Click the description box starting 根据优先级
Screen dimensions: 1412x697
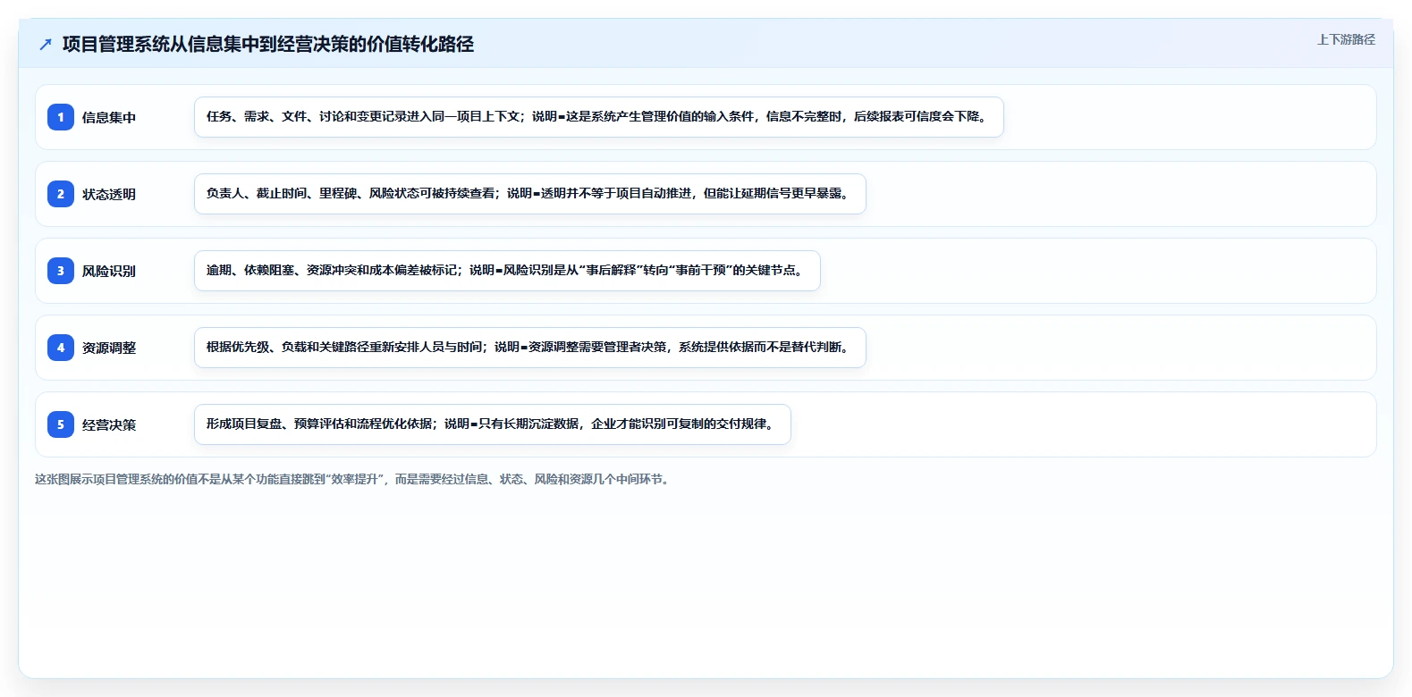tap(530, 348)
